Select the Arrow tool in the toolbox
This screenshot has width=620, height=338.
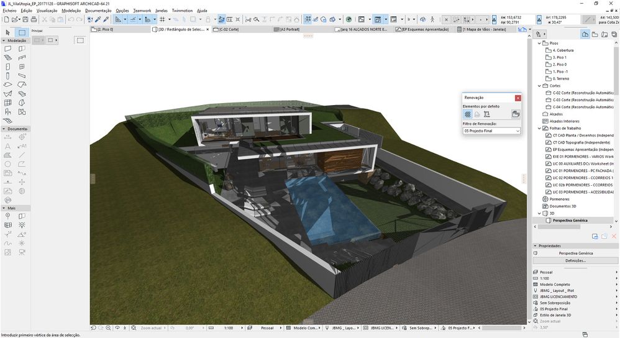point(7,32)
